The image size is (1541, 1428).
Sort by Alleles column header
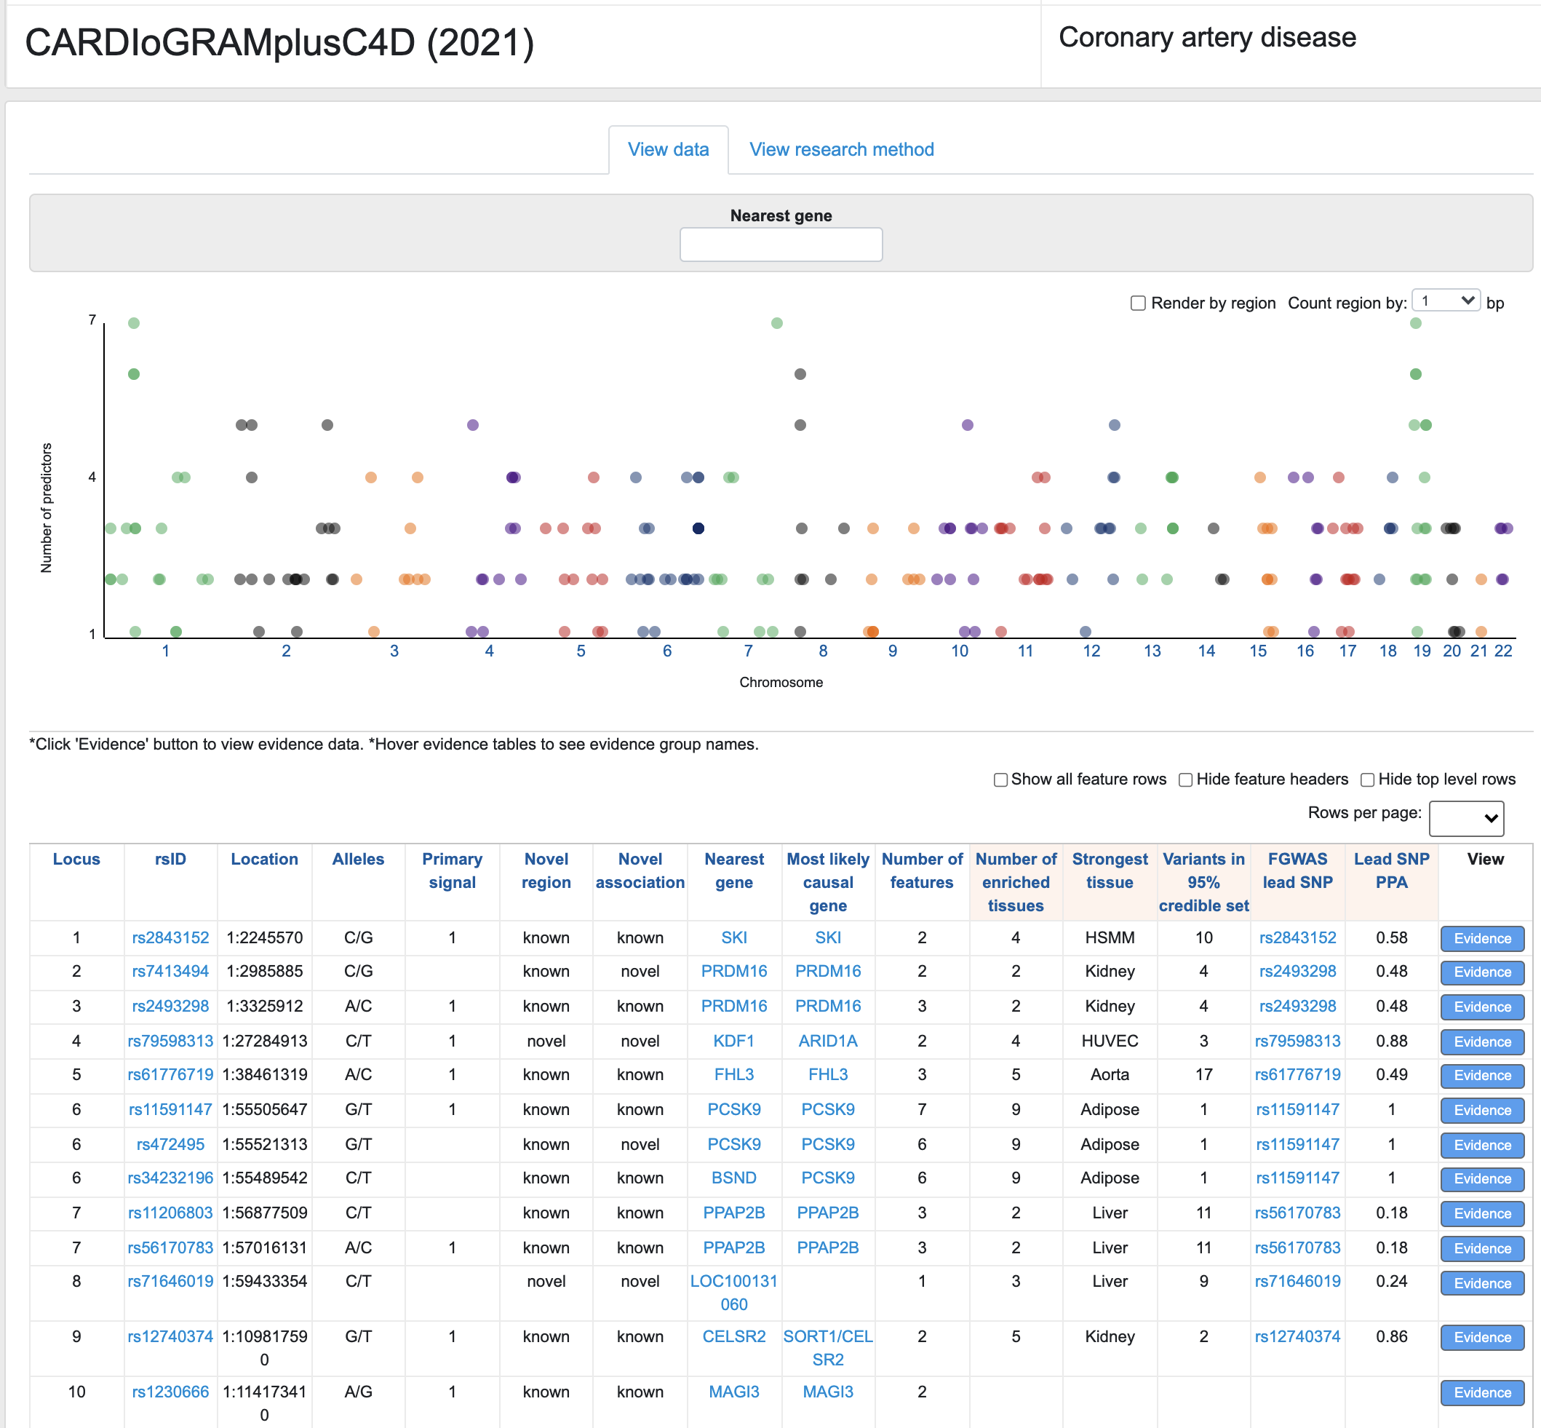[358, 860]
